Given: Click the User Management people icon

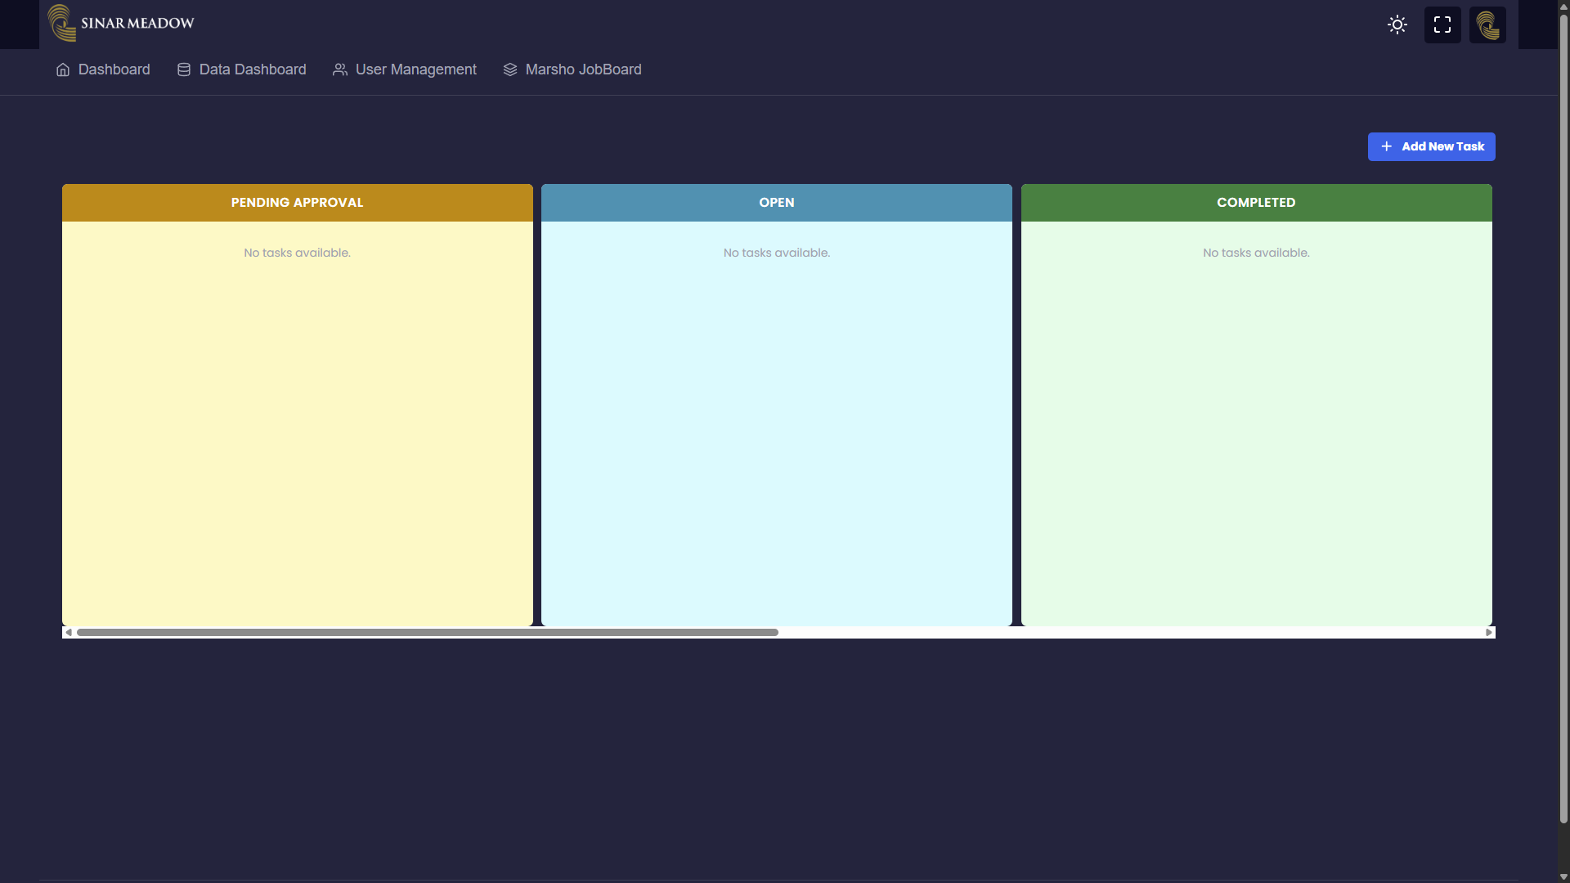Looking at the screenshot, I should tap(340, 69).
